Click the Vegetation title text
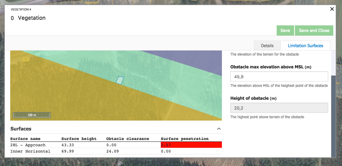 pos(32,18)
